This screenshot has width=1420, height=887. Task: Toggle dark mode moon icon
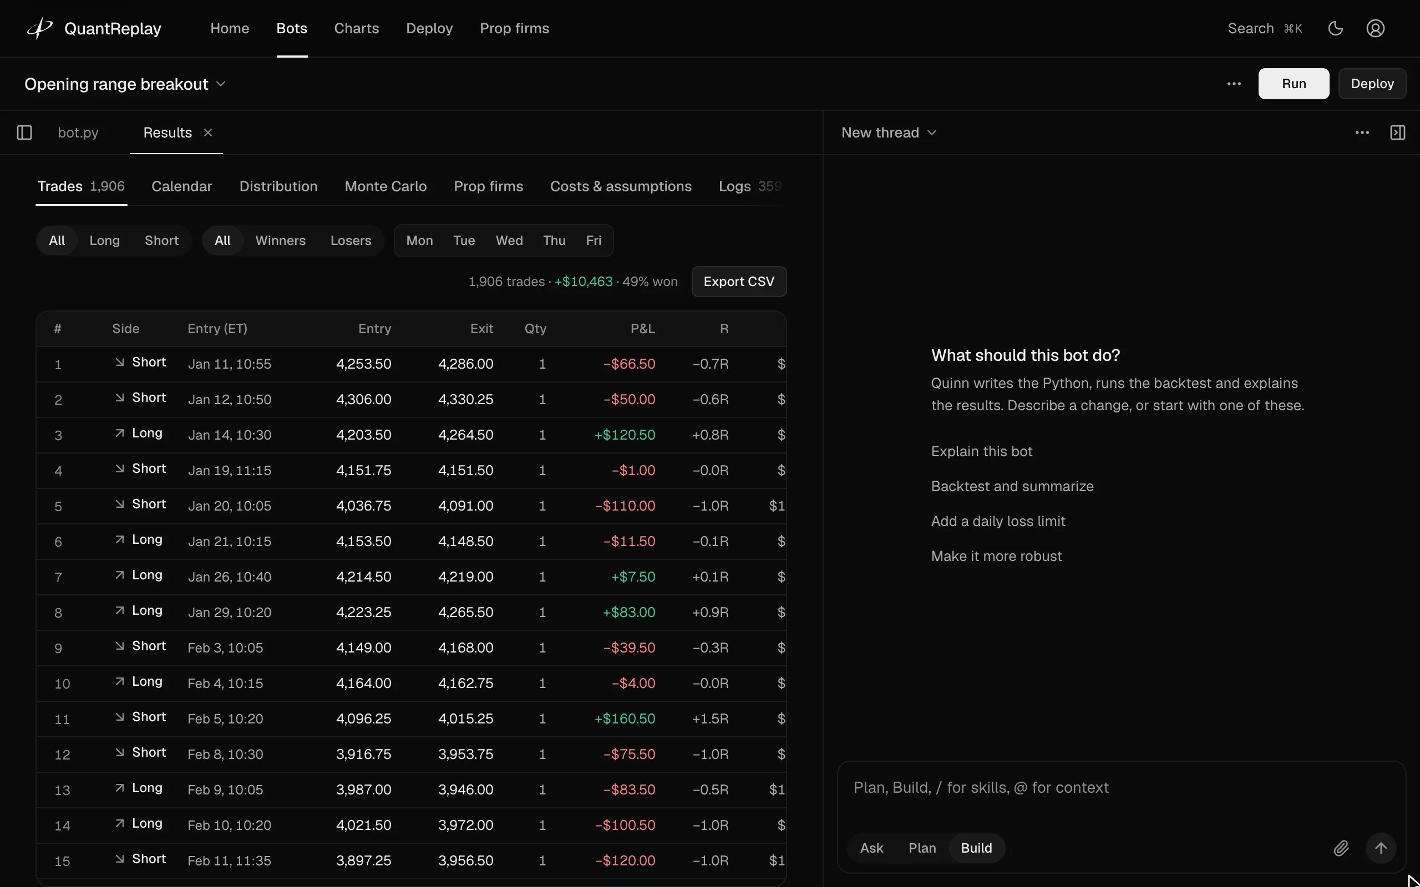pos(1336,28)
